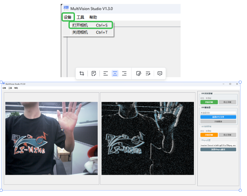Viewport: 247px width, 196px height.
Task: Click the 选择FFmpeg路径 button
Action: (218, 150)
